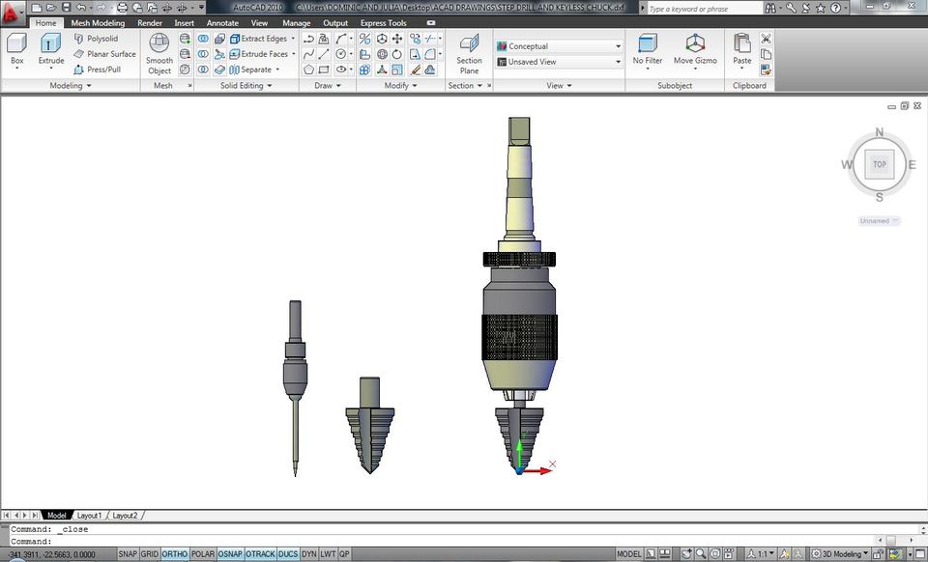Image resolution: width=928 pixels, height=562 pixels.
Task: Select the Polysolid tool
Action: [x=101, y=39]
